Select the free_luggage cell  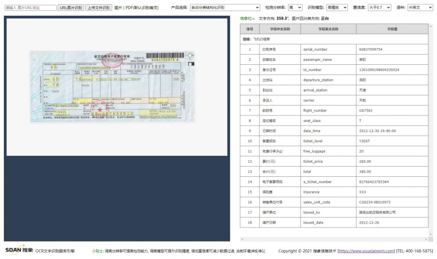click(328, 151)
